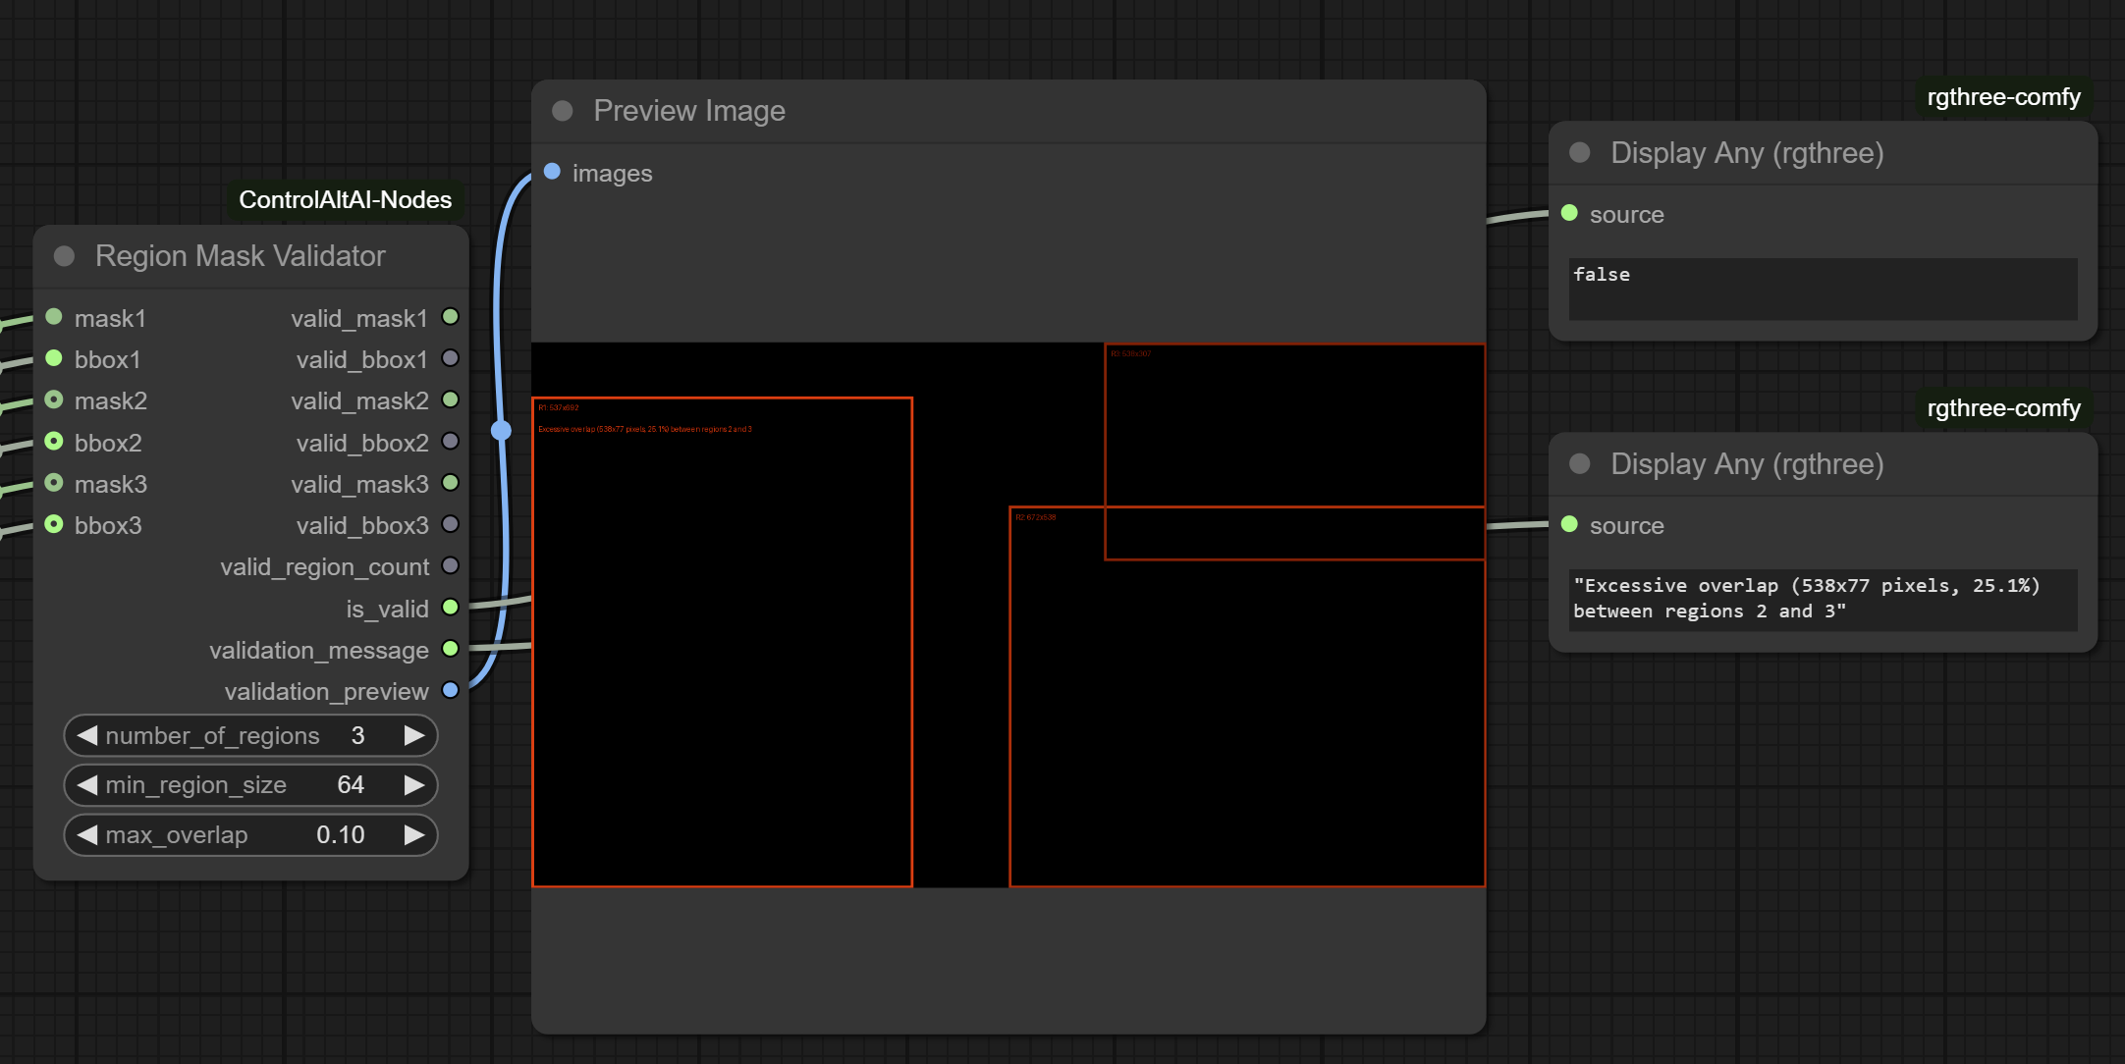Click the valid_mask2 output socket
The width and height of the screenshot is (2125, 1064).
click(x=451, y=399)
